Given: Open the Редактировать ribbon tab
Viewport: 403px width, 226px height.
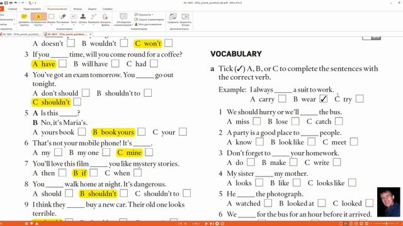Looking at the screenshot, I should tap(32, 9).
